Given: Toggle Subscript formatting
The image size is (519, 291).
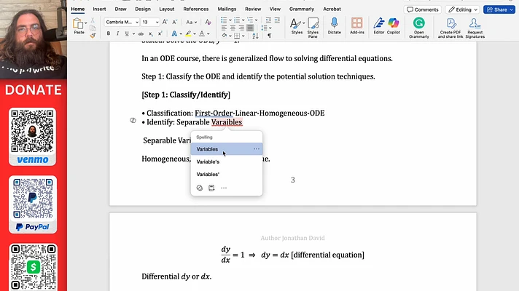Looking at the screenshot, I should click(151, 33).
